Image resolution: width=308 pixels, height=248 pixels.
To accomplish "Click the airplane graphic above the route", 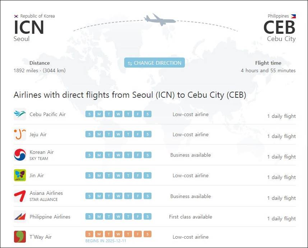I will [x=160, y=20].
